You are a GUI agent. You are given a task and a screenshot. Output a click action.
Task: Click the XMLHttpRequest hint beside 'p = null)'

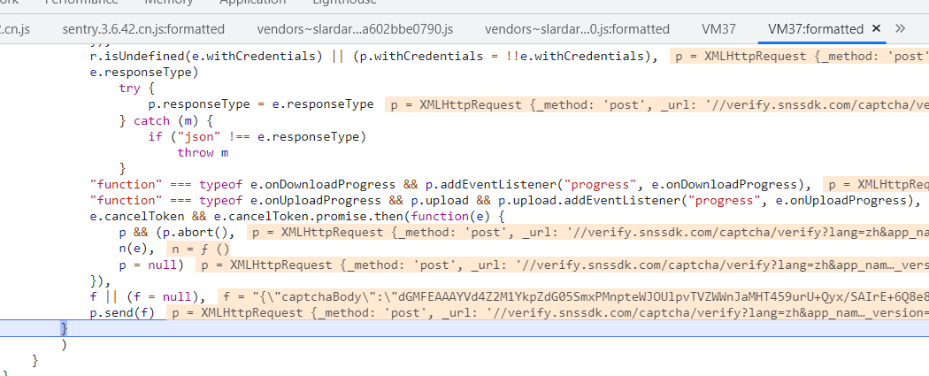tap(562, 265)
